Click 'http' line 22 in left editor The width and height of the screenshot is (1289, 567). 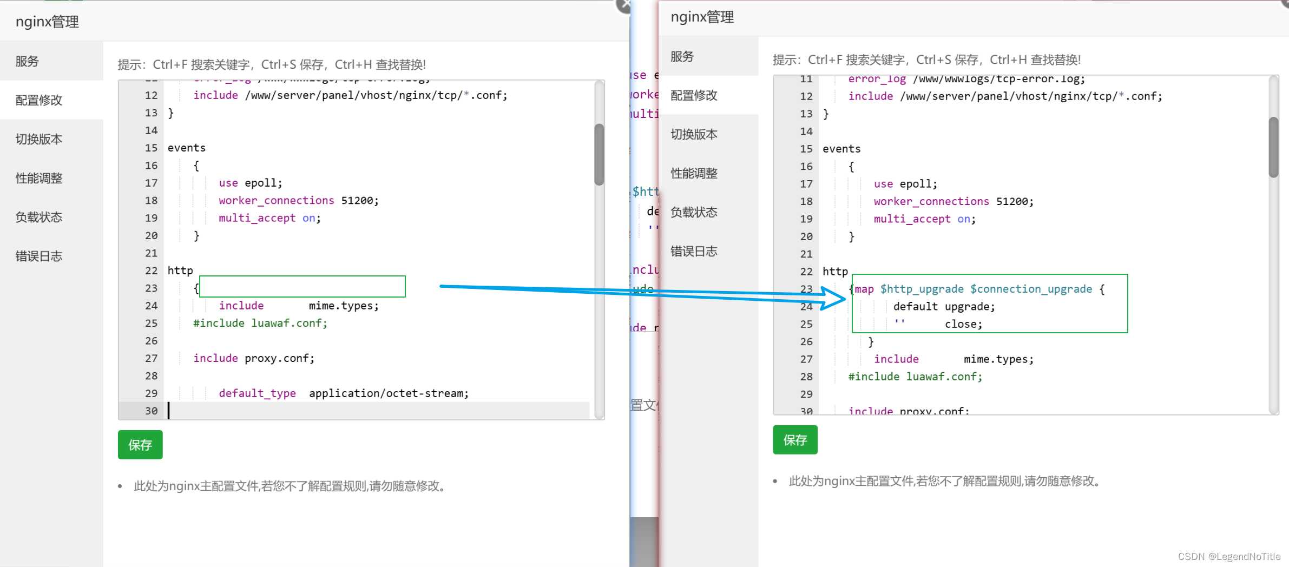click(180, 271)
